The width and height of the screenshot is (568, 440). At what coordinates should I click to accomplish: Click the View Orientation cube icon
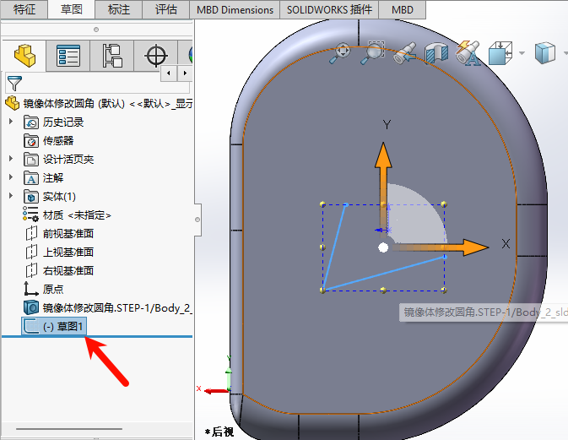[500, 53]
